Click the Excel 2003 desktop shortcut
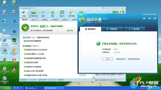This screenshot has height=90, width=161. click(14, 3)
